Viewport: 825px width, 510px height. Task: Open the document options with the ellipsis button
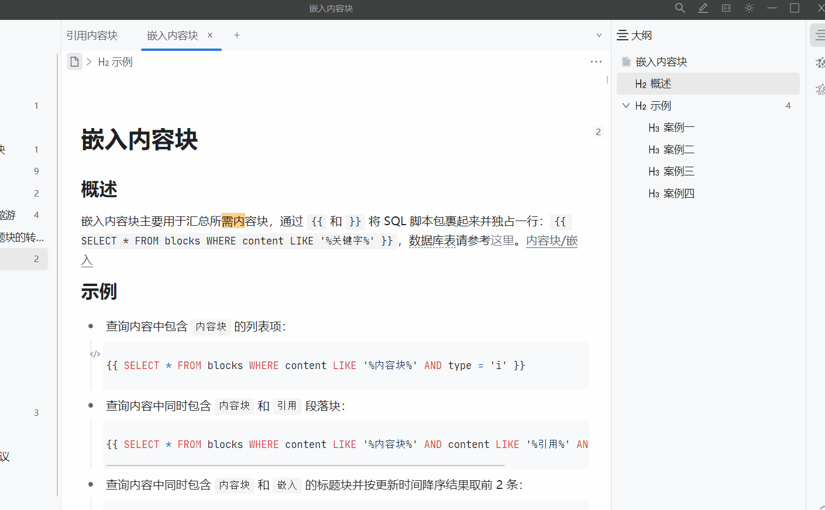(596, 61)
